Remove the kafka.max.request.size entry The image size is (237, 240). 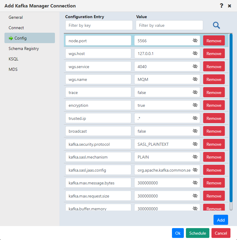pyautogui.click(x=214, y=196)
